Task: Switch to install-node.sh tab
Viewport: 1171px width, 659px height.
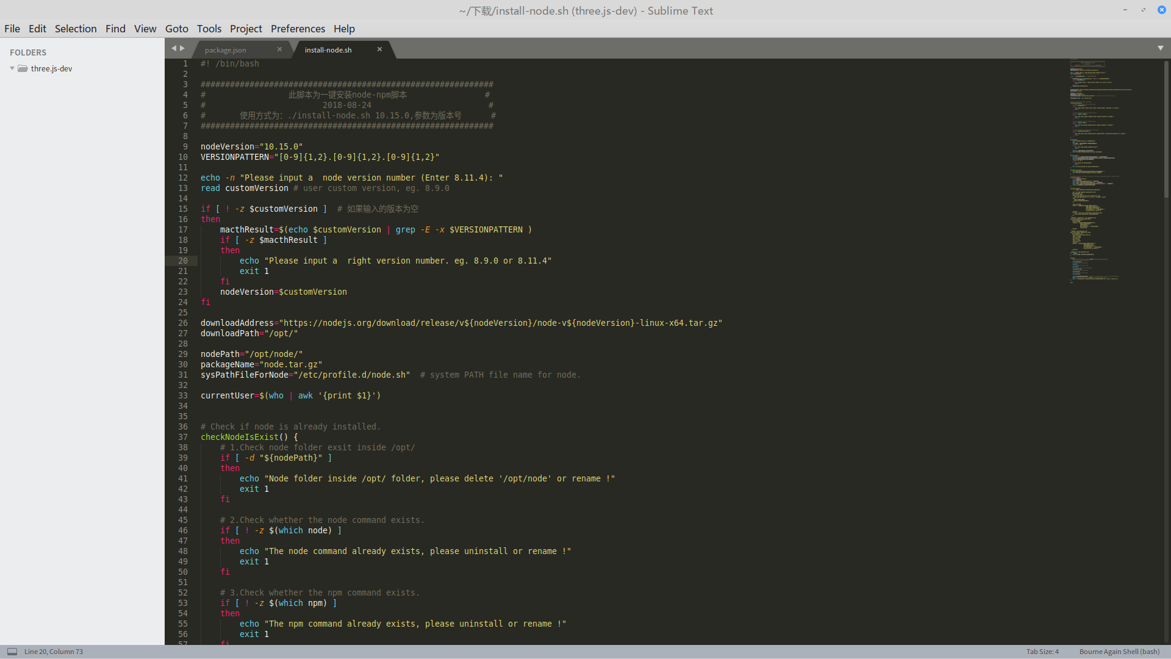Action: (329, 50)
